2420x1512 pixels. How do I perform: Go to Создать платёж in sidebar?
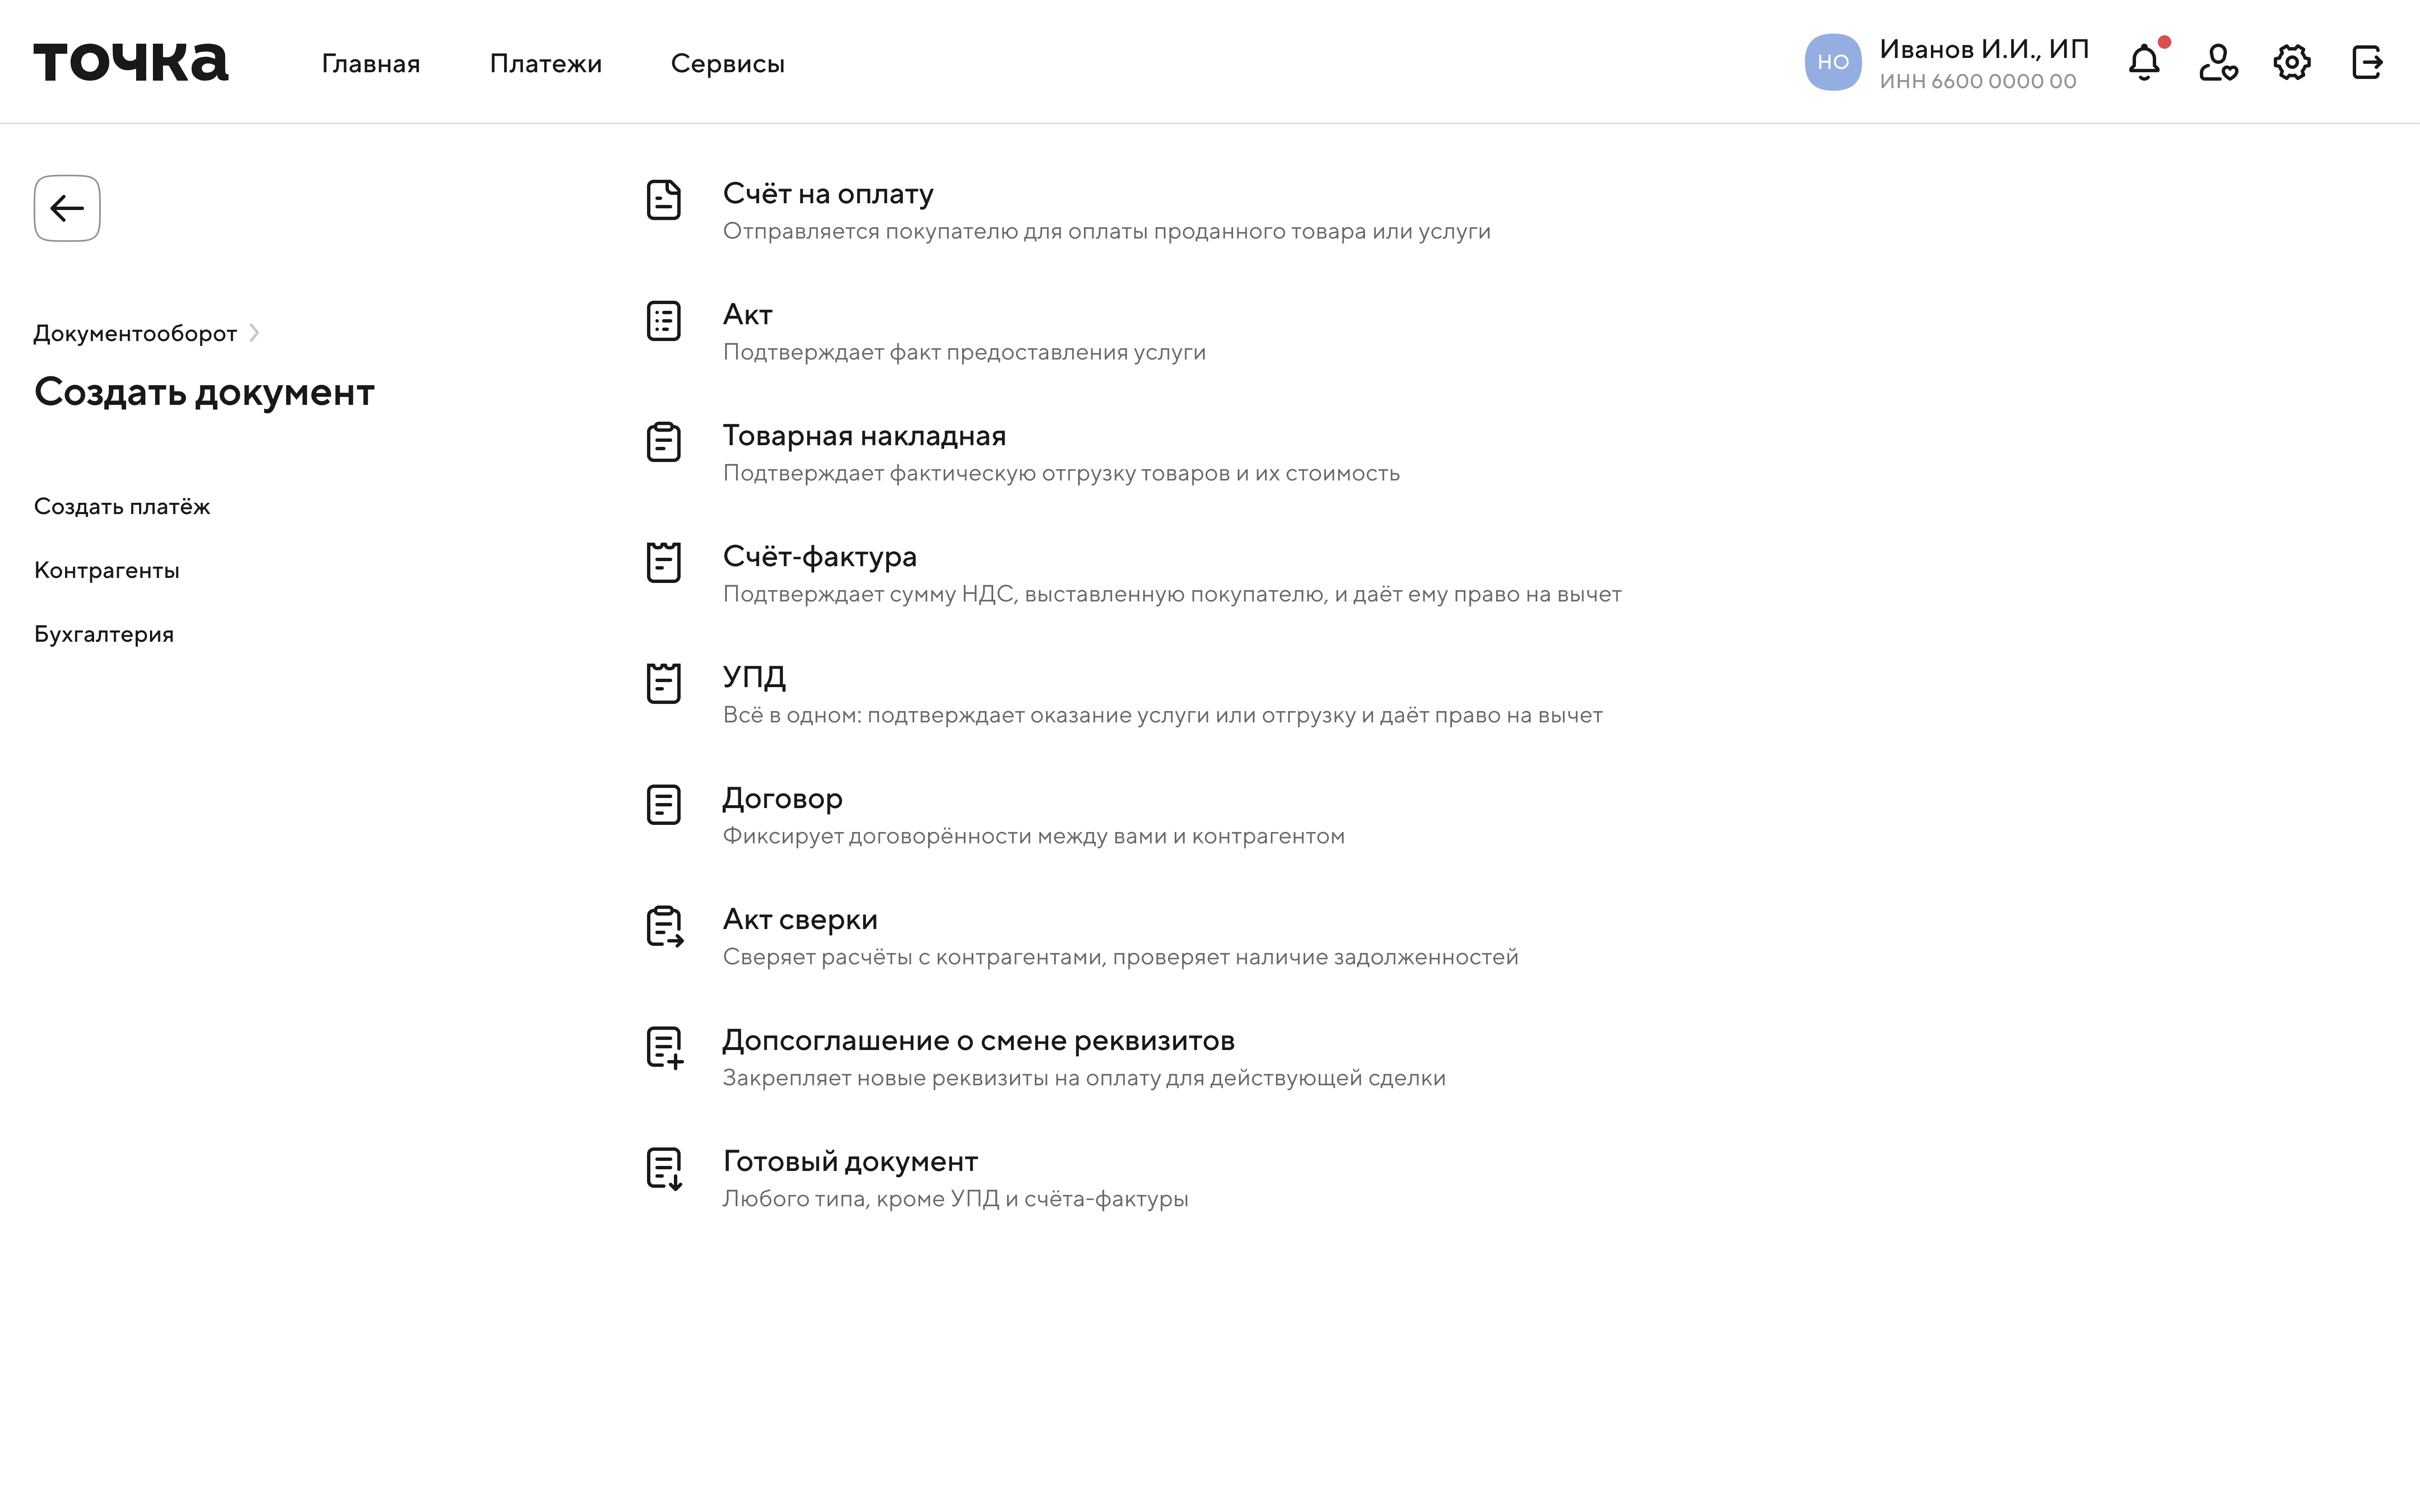tap(122, 507)
